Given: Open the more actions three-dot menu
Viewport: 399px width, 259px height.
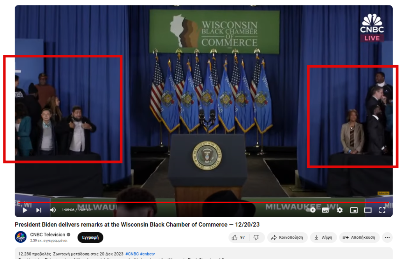Looking at the screenshot, I should pos(387,237).
